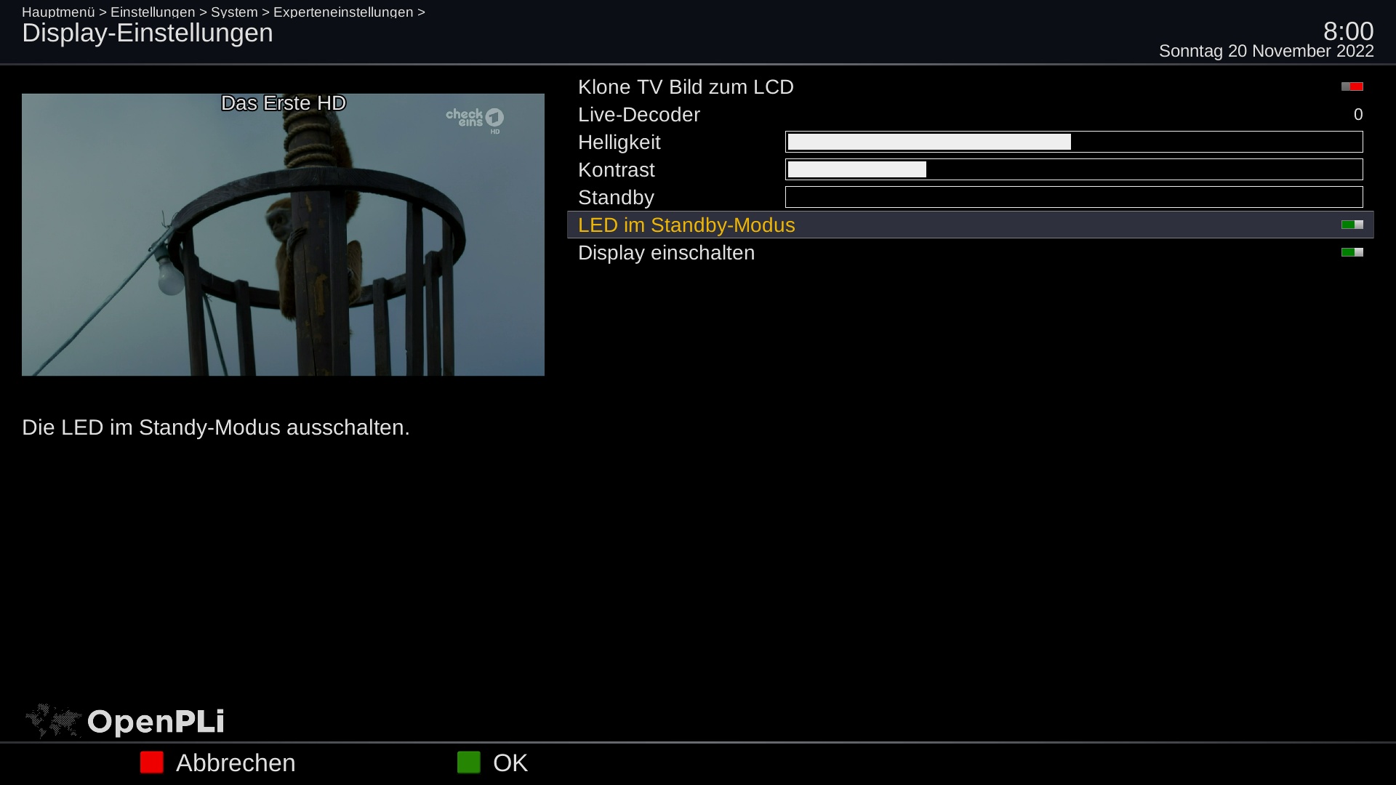Adjust the Kontrast slider bar

click(x=1073, y=169)
